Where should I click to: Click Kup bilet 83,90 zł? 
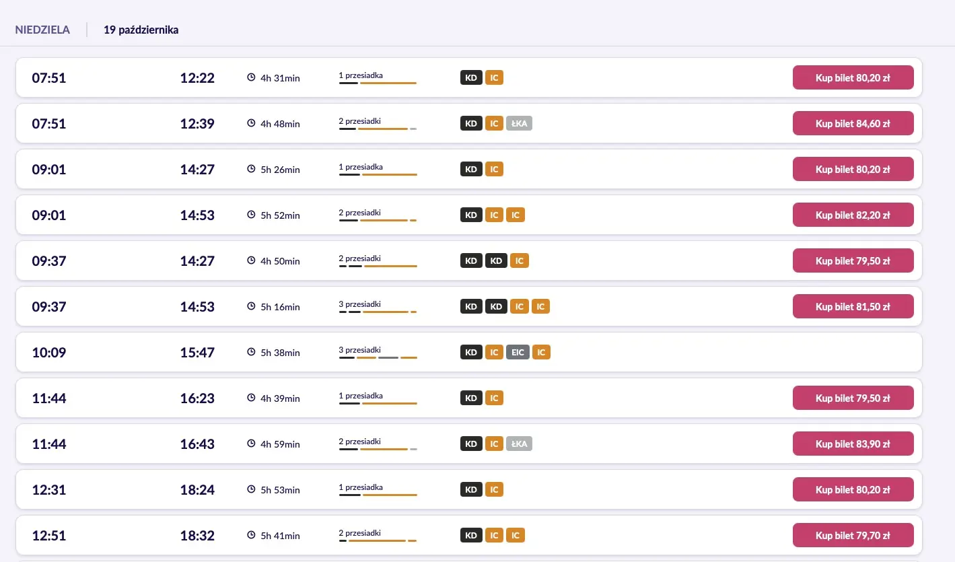(853, 444)
